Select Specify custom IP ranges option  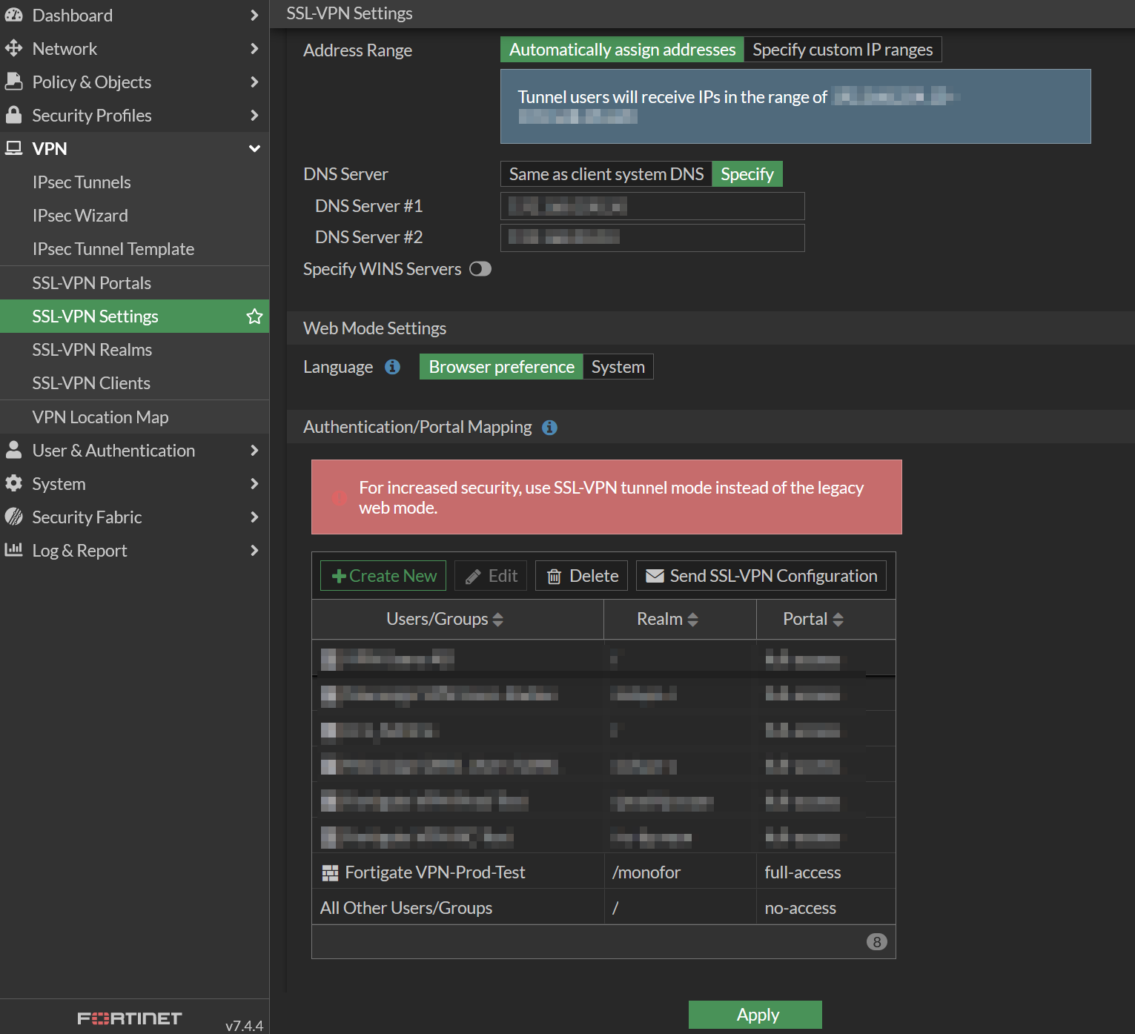842,50
